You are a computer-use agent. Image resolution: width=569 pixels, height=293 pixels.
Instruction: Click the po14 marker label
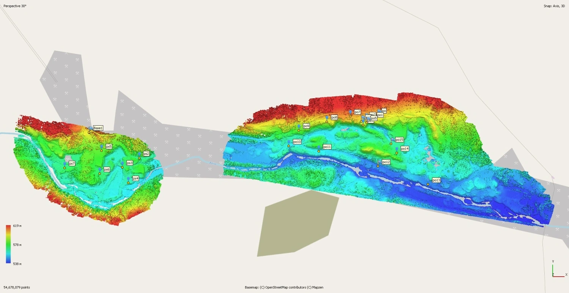pos(405,149)
